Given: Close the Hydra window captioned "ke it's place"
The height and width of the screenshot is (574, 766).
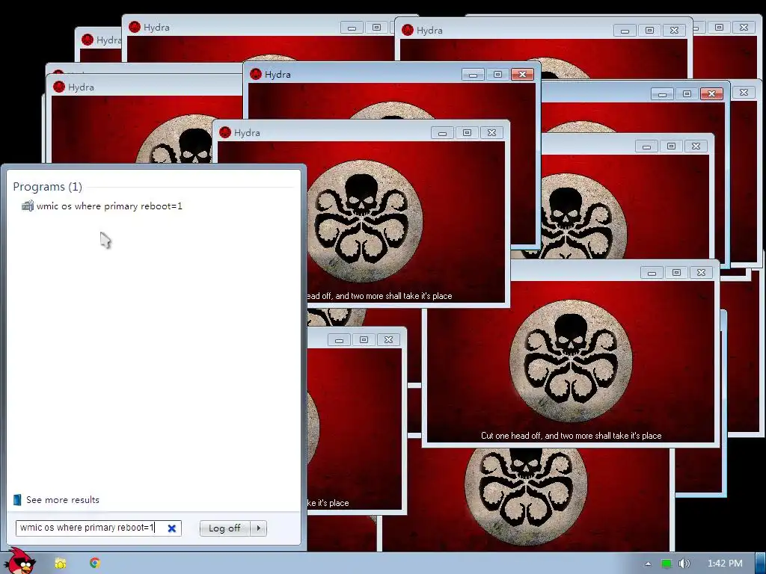Looking at the screenshot, I should tap(388, 340).
